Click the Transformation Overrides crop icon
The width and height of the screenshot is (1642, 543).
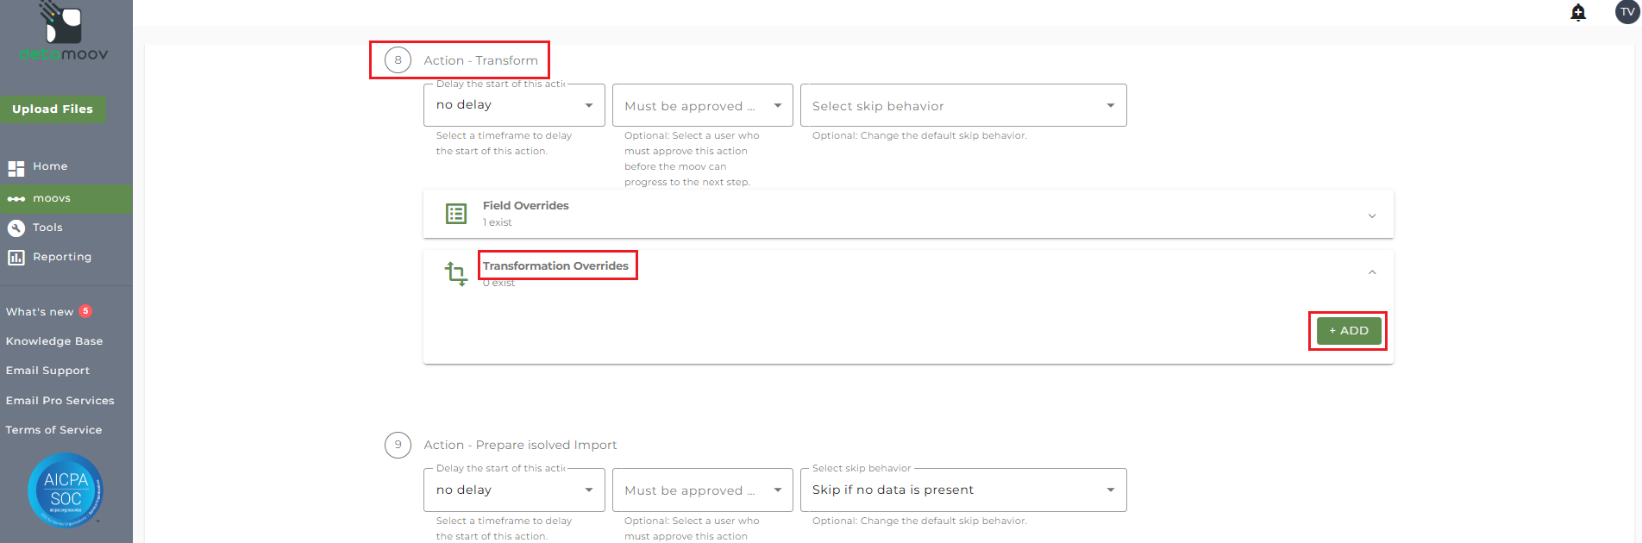456,274
